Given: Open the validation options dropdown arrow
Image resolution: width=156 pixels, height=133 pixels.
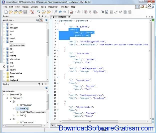Looking at the screenshot, I should [x=75, y=12].
